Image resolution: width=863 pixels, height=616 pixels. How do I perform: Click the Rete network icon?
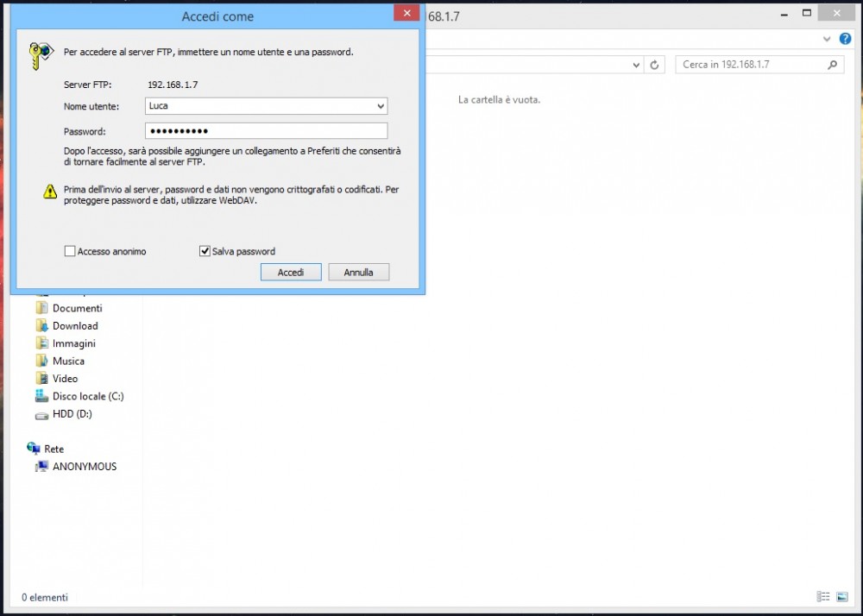click(34, 449)
